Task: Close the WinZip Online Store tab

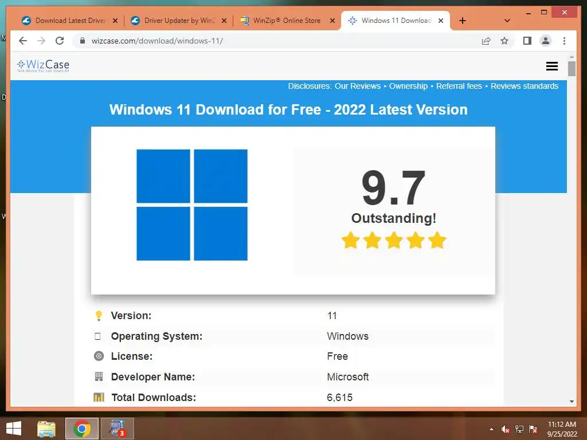Action: (x=332, y=21)
